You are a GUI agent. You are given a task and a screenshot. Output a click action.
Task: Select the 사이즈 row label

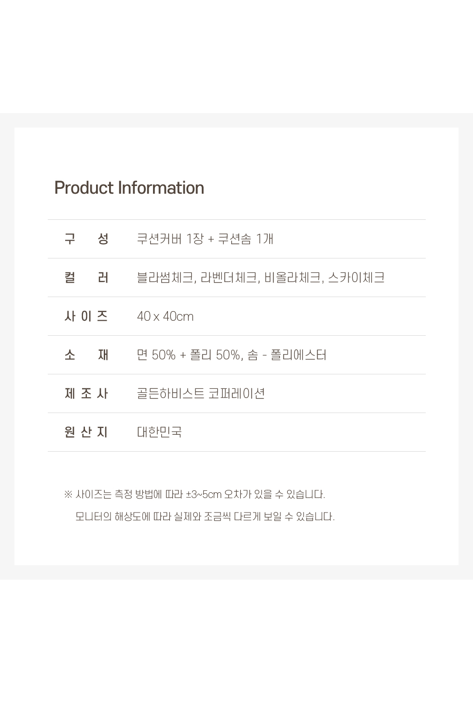pyautogui.click(x=86, y=316)
